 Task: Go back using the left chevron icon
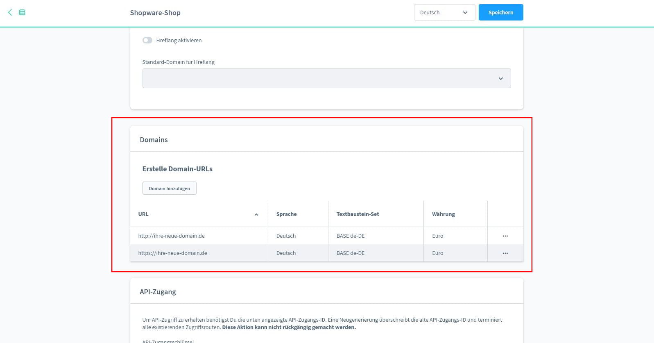coord(10,12)
